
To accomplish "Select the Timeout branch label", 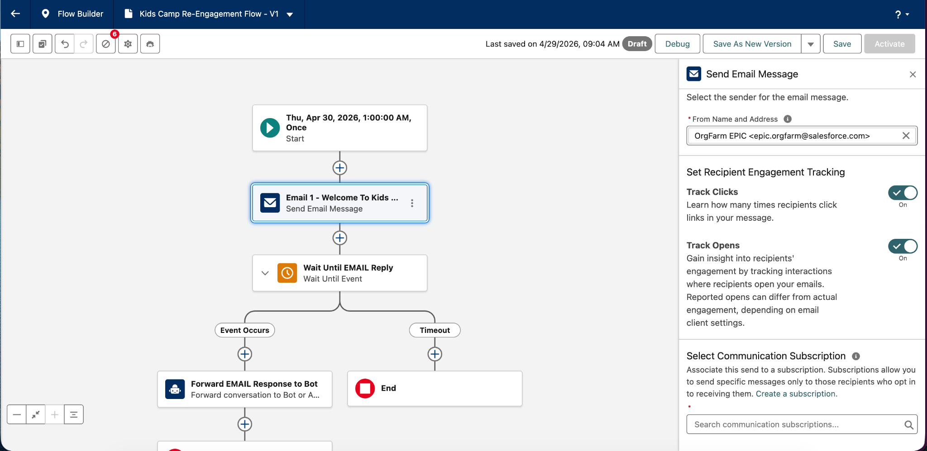I will pyautogui.click(x=435, y=330).
